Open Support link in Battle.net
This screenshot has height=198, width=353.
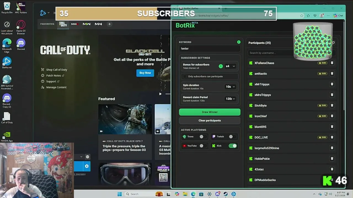click(50, 81)
